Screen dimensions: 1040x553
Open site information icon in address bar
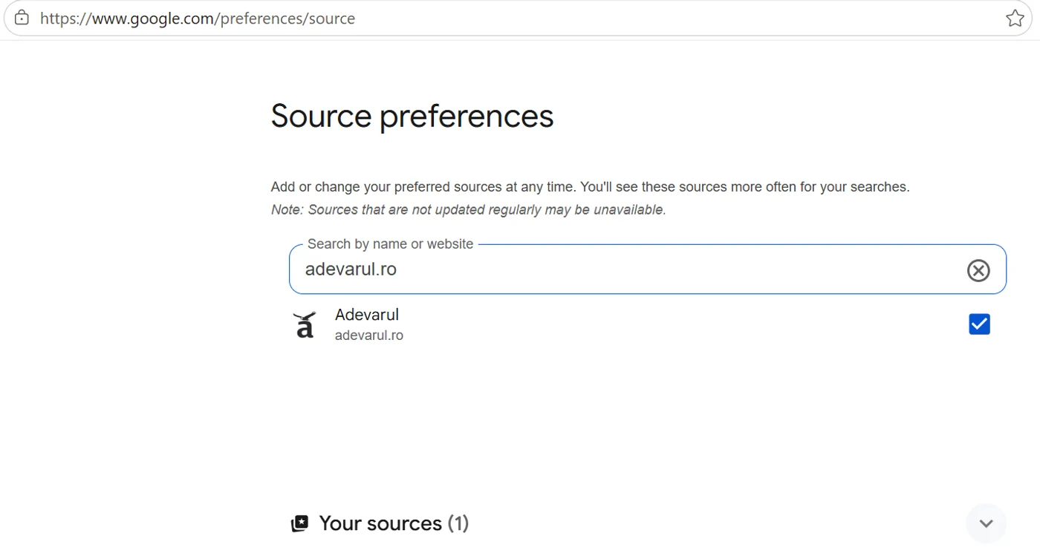[x=22, y=18]
